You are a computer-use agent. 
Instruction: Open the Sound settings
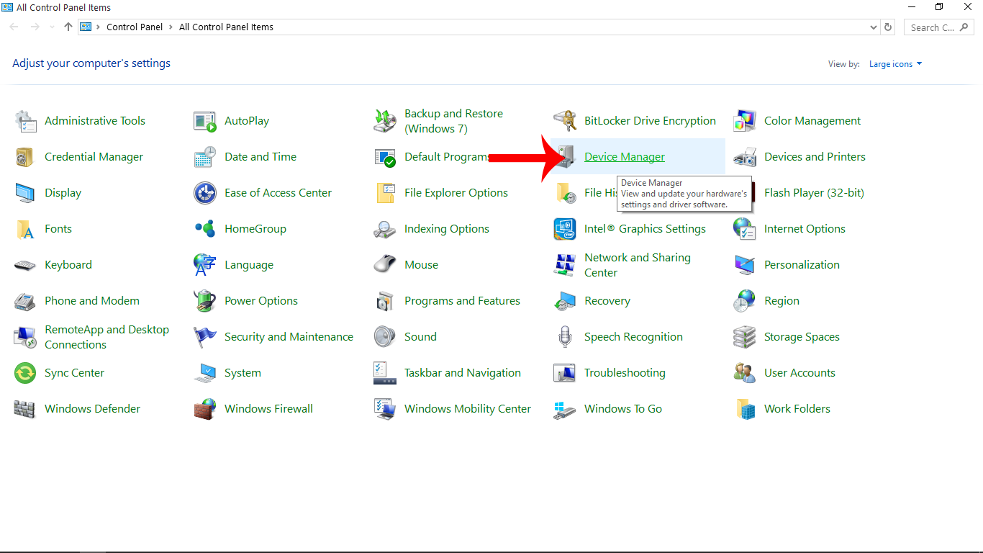(420, 336)
